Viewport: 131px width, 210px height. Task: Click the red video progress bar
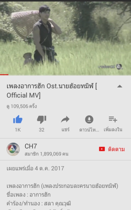tap(4, 75)
